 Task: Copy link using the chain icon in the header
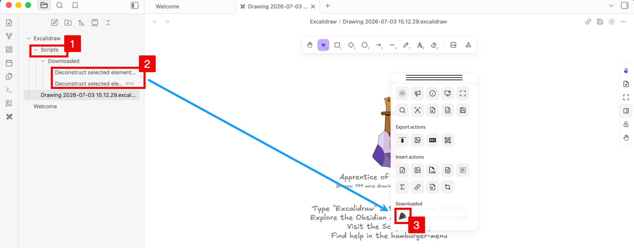(x=588, y=22)
